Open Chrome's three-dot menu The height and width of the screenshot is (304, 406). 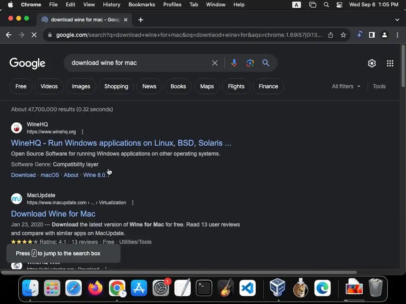[397, 35]
